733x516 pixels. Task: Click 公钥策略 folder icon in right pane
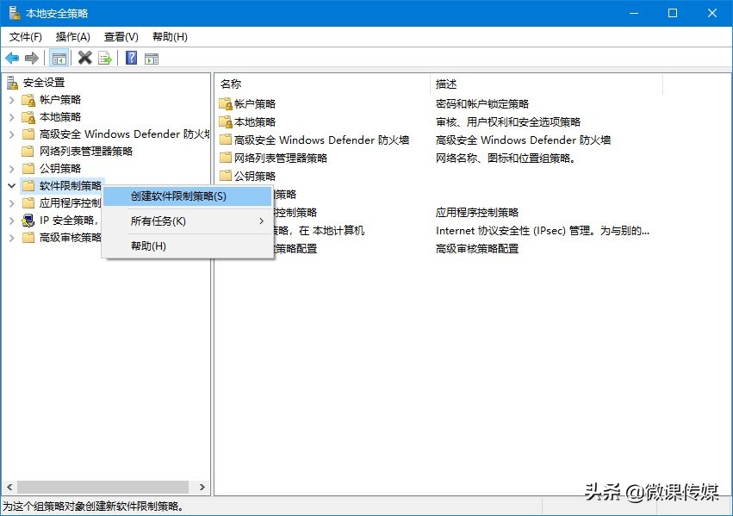coord(226,176)
